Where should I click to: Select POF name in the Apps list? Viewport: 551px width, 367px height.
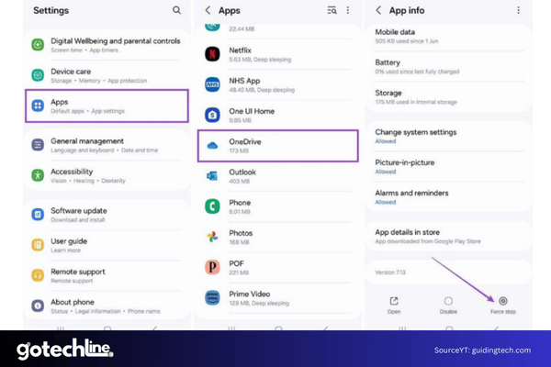click(236, 263)
